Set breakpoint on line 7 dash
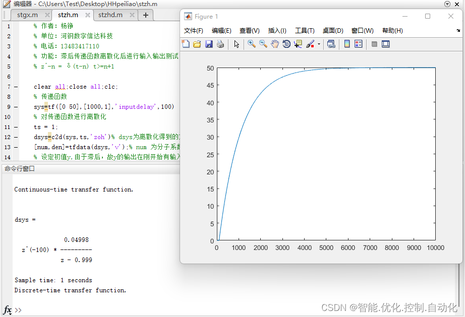This screenshot has height=317, width=465. pyautogui.click(x=16, y=87)
